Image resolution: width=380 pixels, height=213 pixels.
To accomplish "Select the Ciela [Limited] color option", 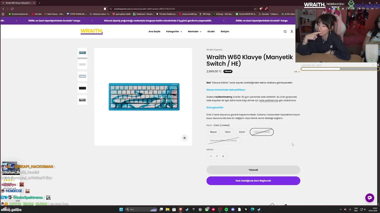I will pyautogui.click(x=262, y=132).
